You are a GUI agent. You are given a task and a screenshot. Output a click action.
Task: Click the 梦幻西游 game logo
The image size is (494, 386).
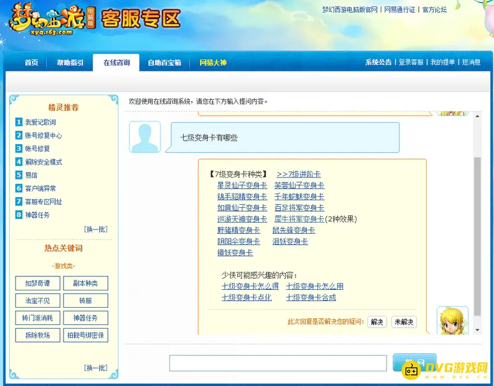tap(52, 19)
